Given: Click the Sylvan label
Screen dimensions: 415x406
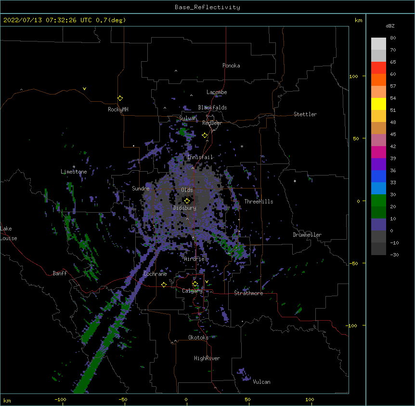Looking at the screenshot, I should (188, 118).
